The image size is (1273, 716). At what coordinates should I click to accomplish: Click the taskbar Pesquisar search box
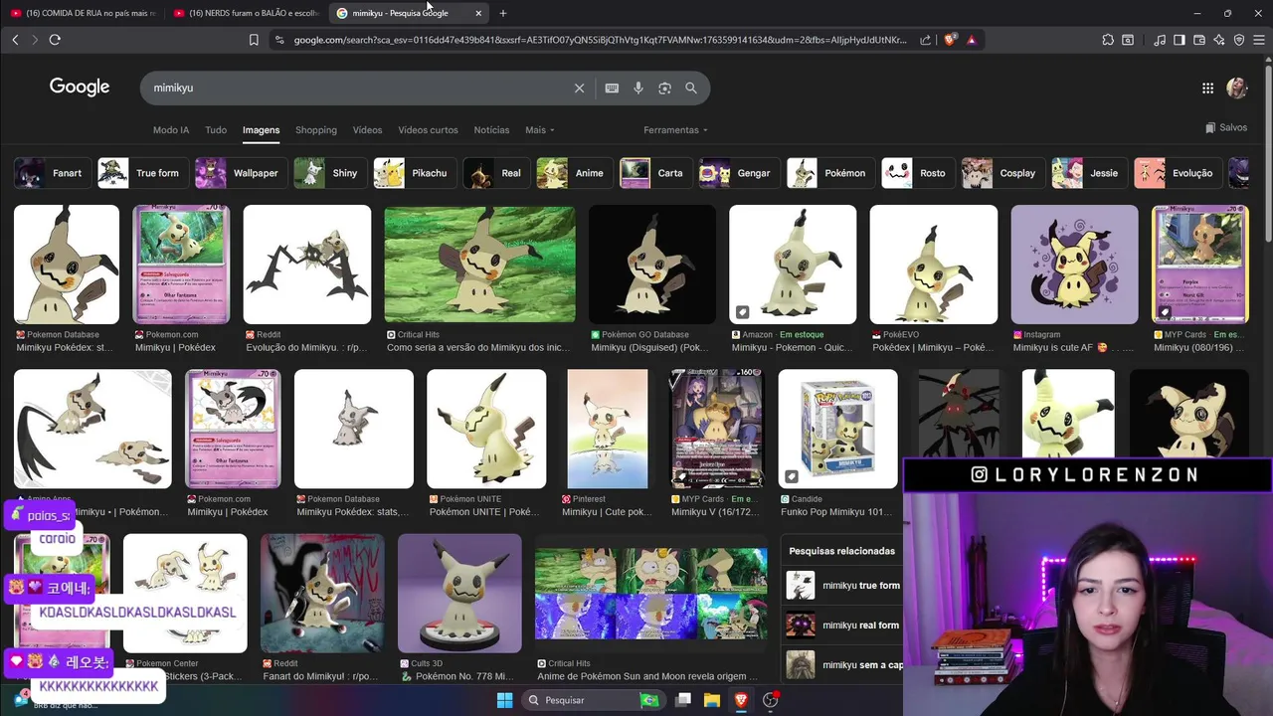click(x=592, y=700)
